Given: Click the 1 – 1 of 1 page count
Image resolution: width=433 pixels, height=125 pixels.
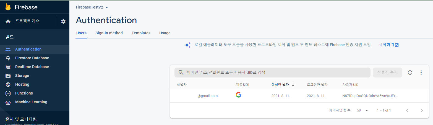Looking at the screenshot, I should (x=384, y=110).
